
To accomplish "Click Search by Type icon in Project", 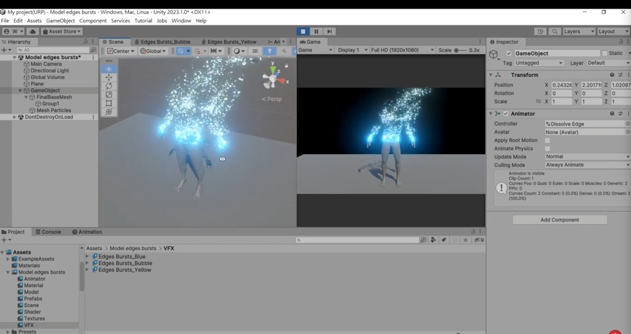I will click(433, 240).
